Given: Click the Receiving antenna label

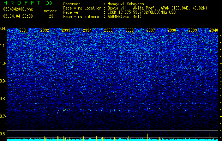Looking at the screenshot, I should click(x=81, y=17).
